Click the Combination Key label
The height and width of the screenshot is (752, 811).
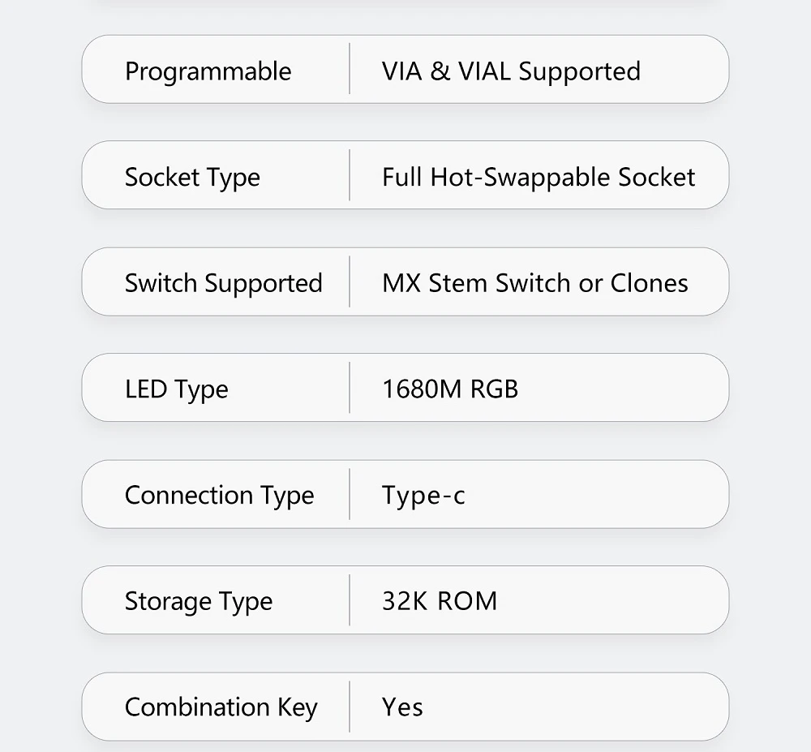click(221, 707)
